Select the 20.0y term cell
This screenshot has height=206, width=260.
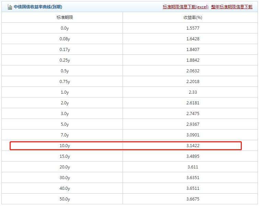(x=65, y=167)
